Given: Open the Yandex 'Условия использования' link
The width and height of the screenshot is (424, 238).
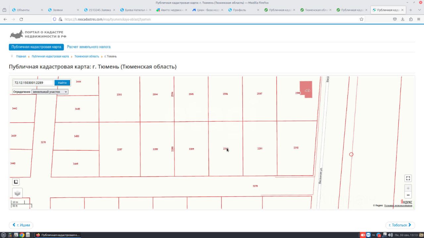Looking at the screenshot, I should pyautogui.click(x=398, y=206).
